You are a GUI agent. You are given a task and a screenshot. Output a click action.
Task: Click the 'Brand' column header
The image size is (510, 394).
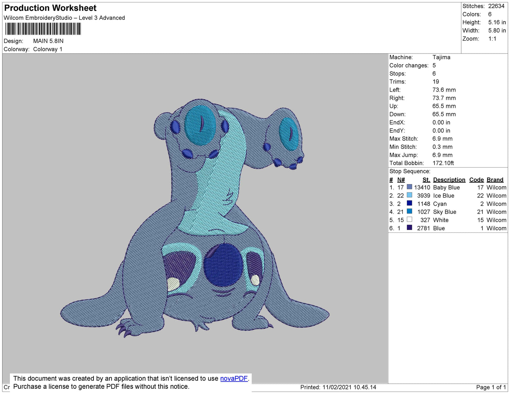coord(495,180)
